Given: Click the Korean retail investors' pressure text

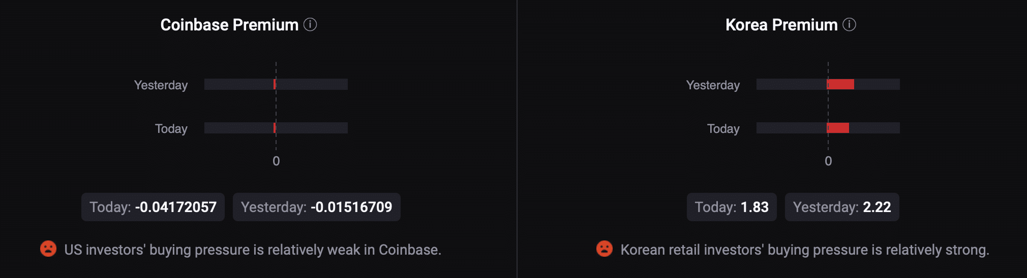Looking at the screenshot, I should pos(805,250).
